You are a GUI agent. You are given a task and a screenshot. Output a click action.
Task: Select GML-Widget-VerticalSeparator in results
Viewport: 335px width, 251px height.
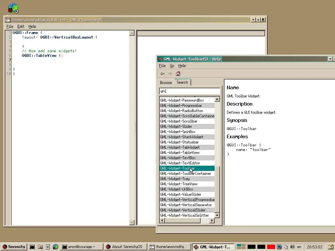pyautogui.click(x=187, y=205)
